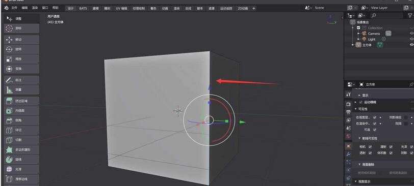Image resolution: width=414 pixels, height=186 pixels.
Task: Add a workspace with the plus button
Action: 254,9
